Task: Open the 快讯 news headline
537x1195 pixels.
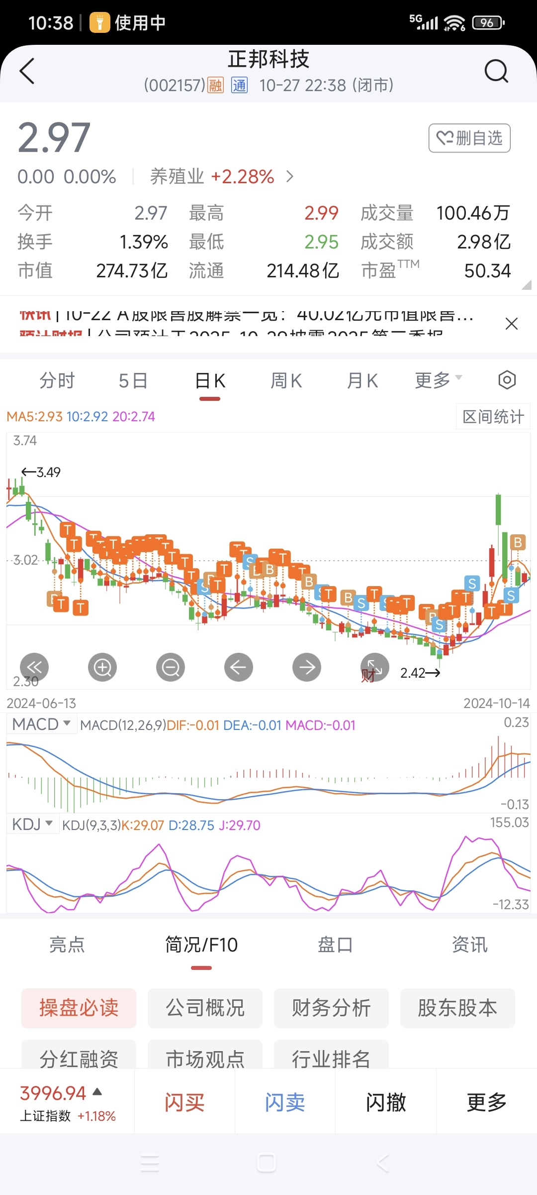Action: 246,315
